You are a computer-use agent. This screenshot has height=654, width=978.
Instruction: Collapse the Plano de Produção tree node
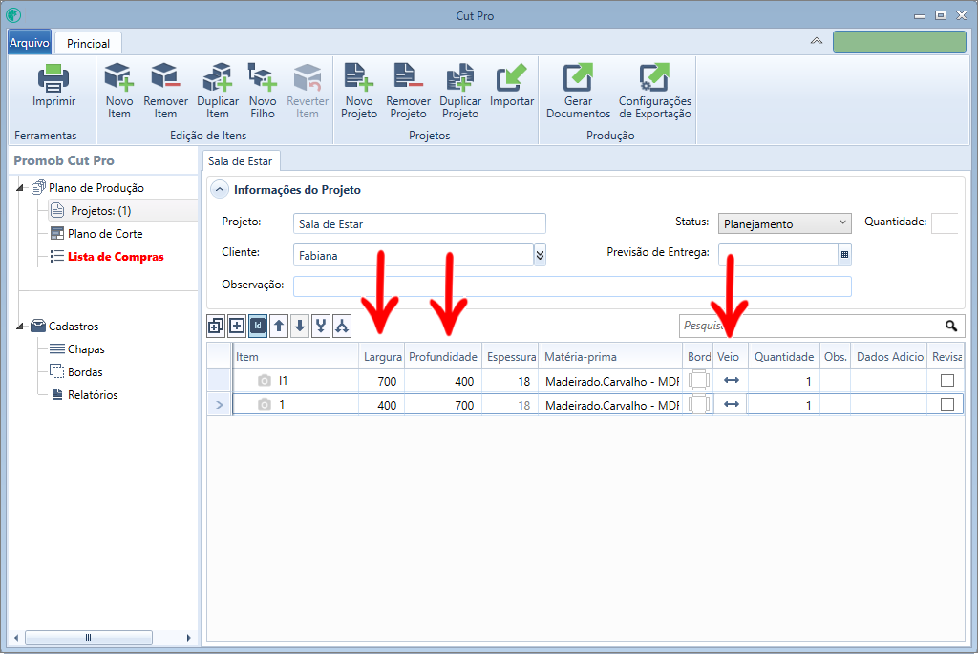pos(20,188)
